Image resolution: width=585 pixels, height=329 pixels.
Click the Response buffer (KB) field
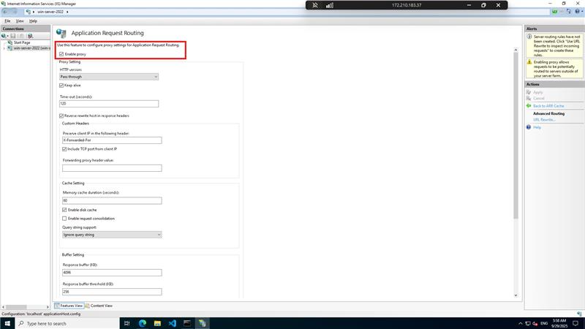click(112, 273)
